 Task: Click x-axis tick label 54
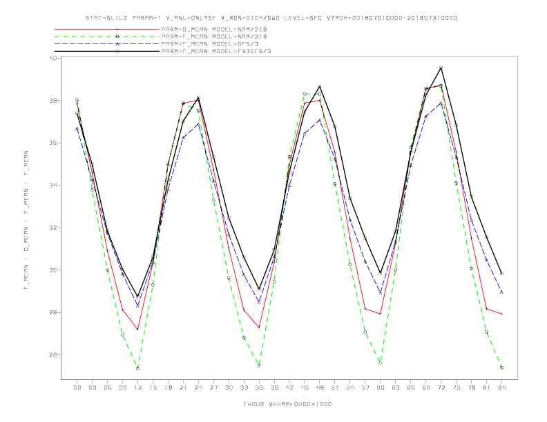click(350, 388)
